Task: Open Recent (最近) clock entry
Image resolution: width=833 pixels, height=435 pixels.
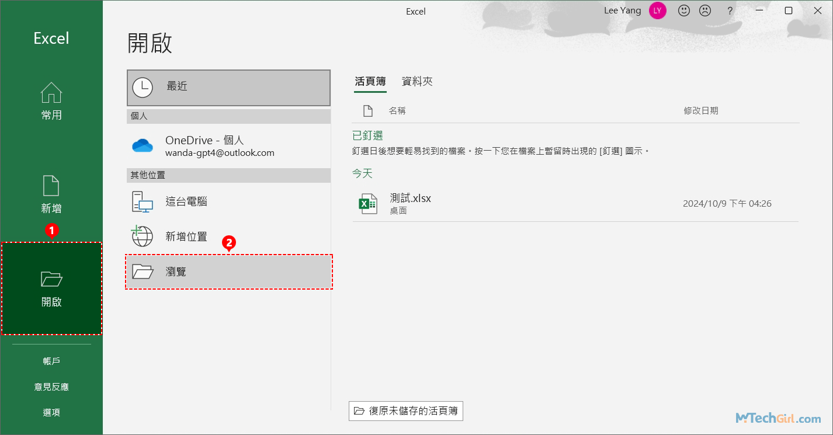Action: click(x=142, y=87)
